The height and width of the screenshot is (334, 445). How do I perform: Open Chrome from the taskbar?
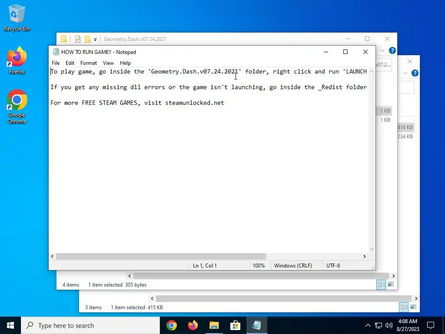(x=172, y=325)
